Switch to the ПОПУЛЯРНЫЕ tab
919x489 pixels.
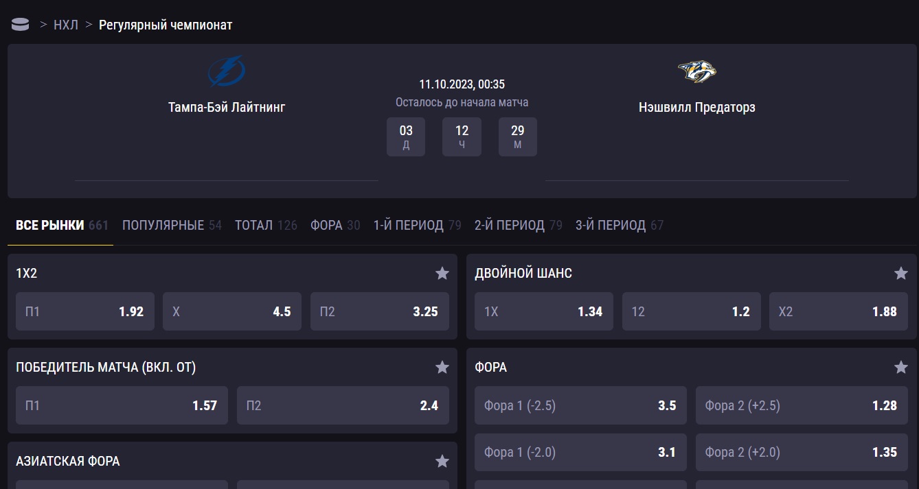pos(172,225)
